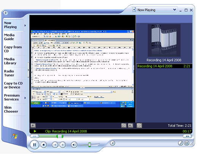Viewport: 197px width, 154px height.
Task: Stop the clip with the stop button
Action: (44, 145)
